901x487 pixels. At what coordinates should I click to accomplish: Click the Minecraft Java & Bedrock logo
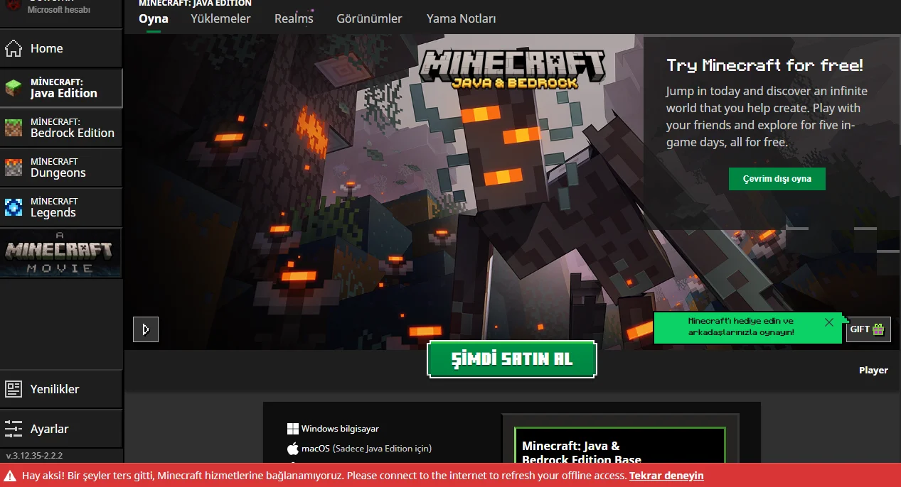(512, 68)
